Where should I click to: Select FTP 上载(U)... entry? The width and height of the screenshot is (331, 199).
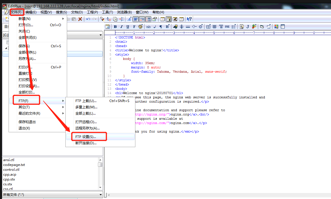pos(101,101)
